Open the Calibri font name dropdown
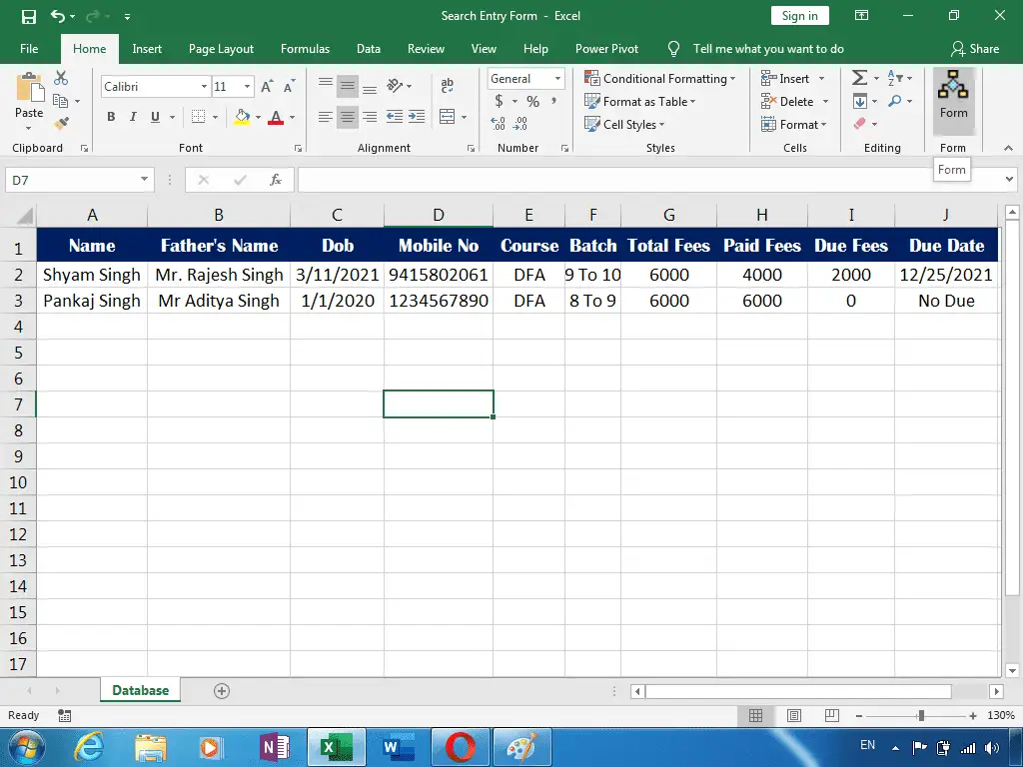 coord(204,86)
